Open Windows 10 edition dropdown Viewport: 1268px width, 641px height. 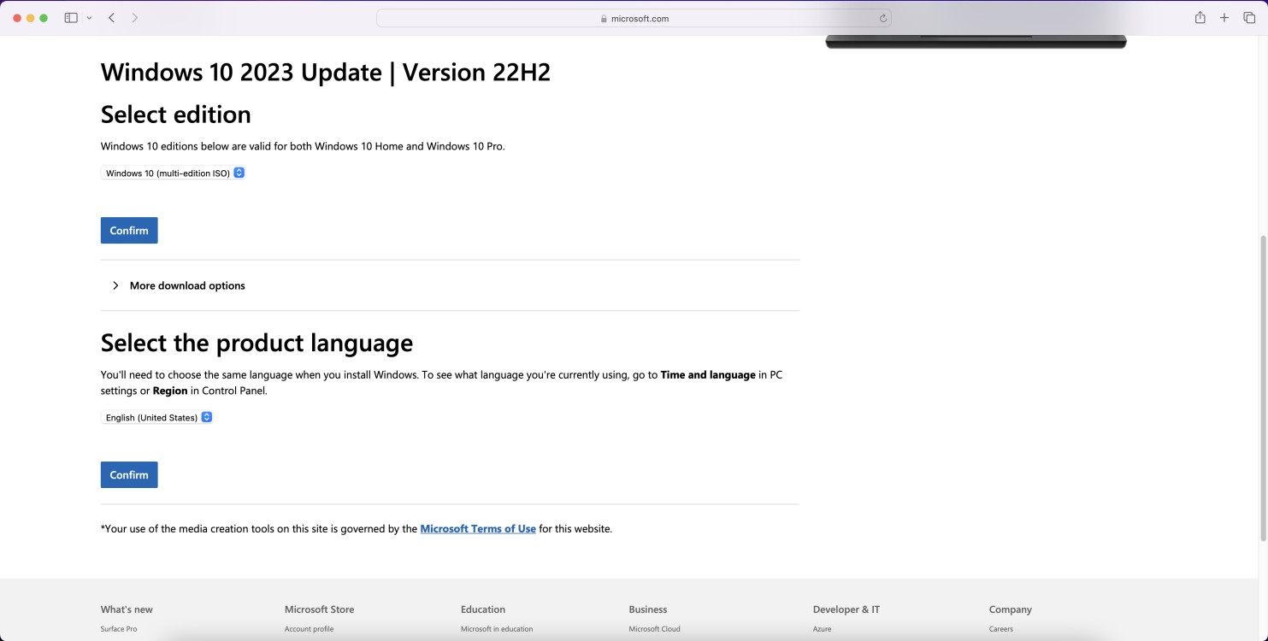(x=174, y=173)
